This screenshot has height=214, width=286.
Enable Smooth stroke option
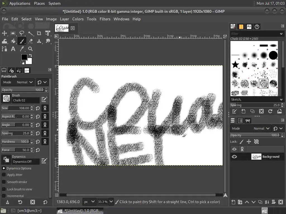click(x=4, y=182)
